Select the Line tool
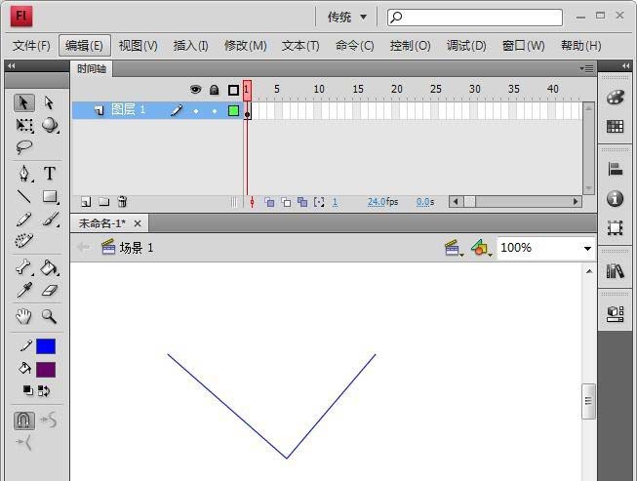637x481 pixels. 24,197
